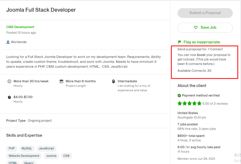Select the Joomla skill tag

[x=51, y=156]
